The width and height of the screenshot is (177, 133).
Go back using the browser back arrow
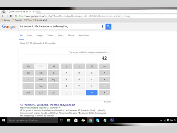tap(3, 16)
